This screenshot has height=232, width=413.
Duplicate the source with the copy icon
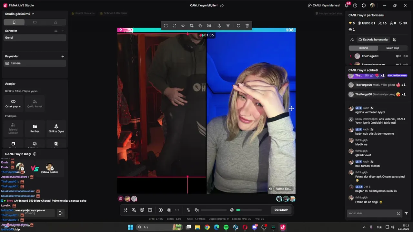(200, 26)
